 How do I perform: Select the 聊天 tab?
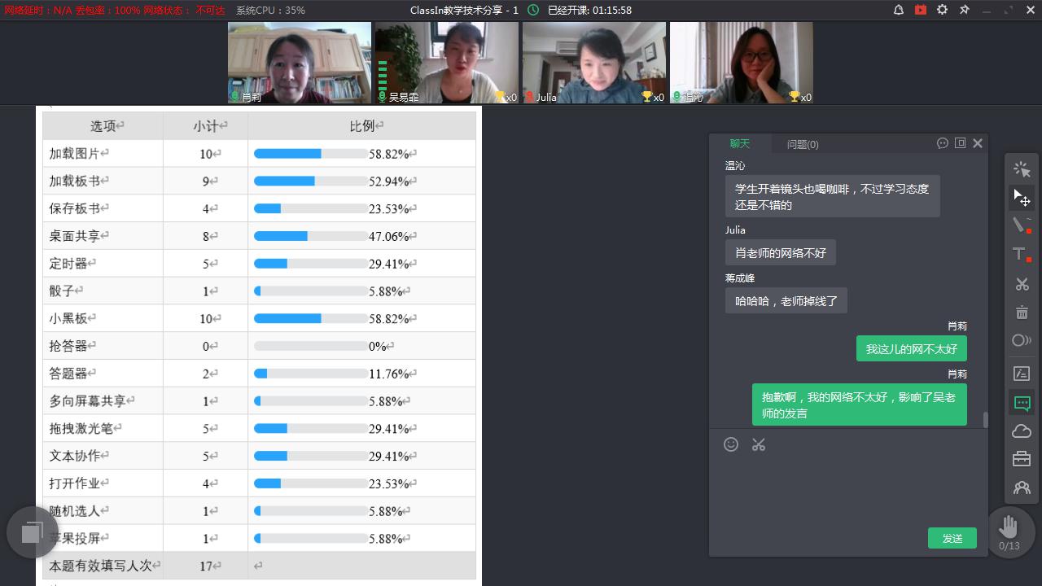click(739, 143)
